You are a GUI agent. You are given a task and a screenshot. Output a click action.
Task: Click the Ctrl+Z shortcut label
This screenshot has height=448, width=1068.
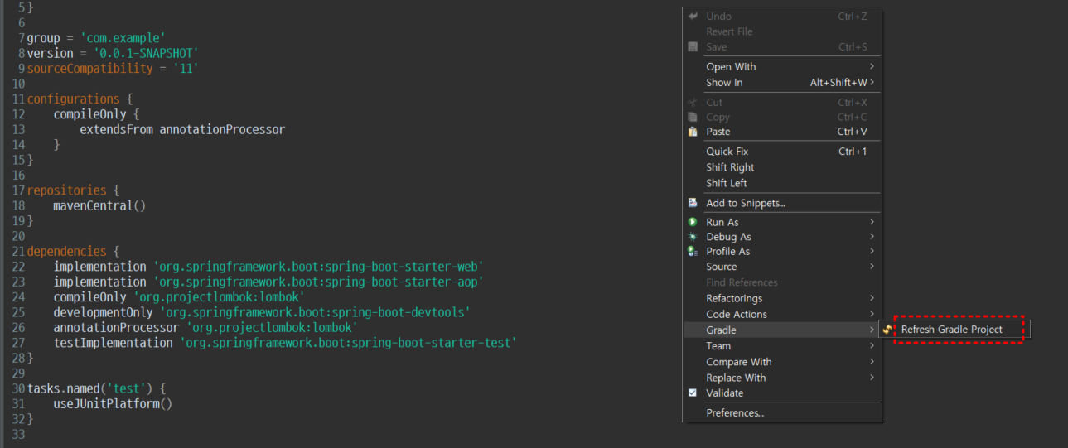853,16
